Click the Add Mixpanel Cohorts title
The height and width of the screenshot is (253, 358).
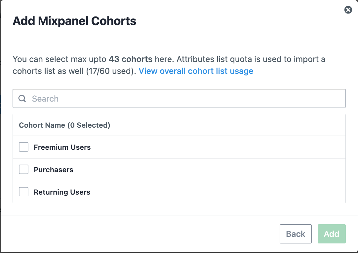point(74,21)
